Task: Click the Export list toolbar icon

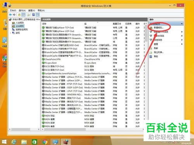Action: tap(28, 15)
